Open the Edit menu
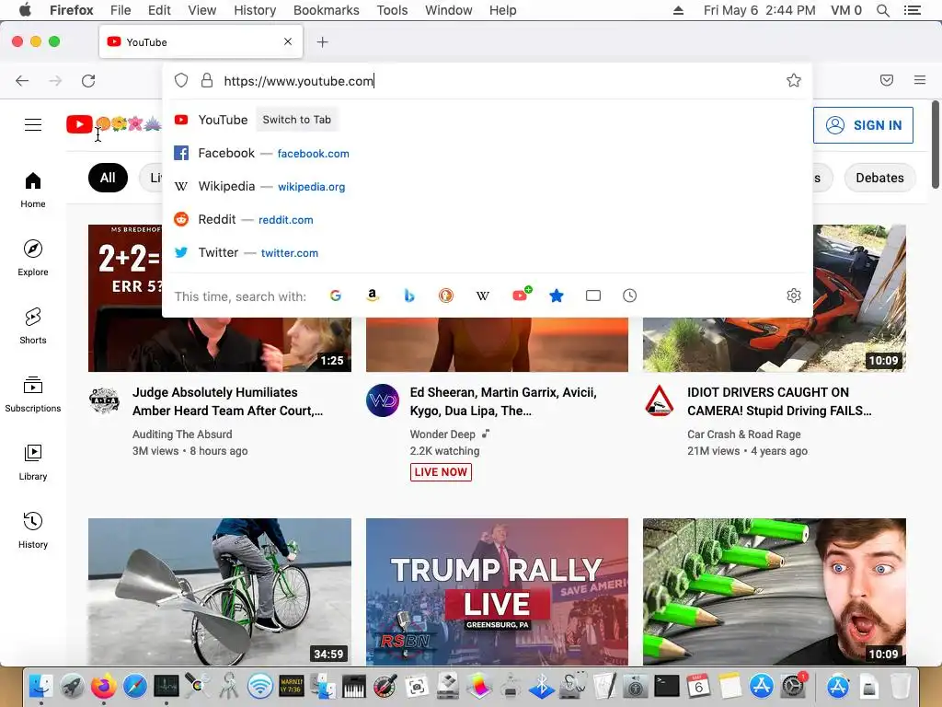This screenshot has height=707, width=942. 159,10
